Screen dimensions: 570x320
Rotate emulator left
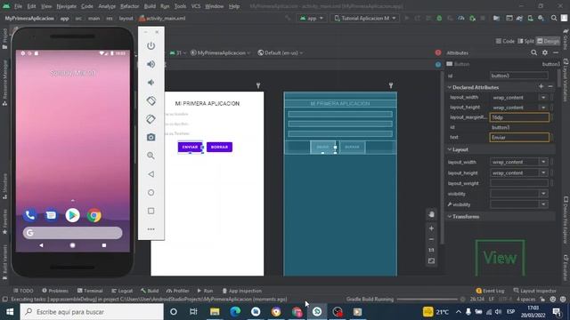(x=151, y=100)
